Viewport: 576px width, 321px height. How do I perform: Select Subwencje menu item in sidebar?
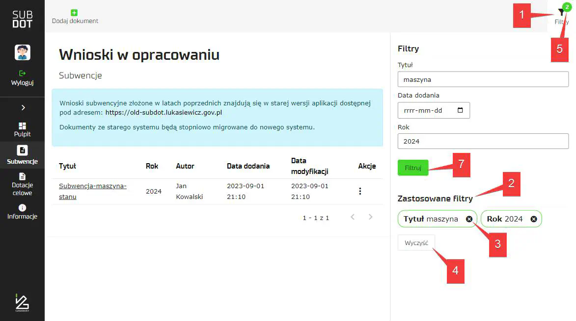point(22,154)
